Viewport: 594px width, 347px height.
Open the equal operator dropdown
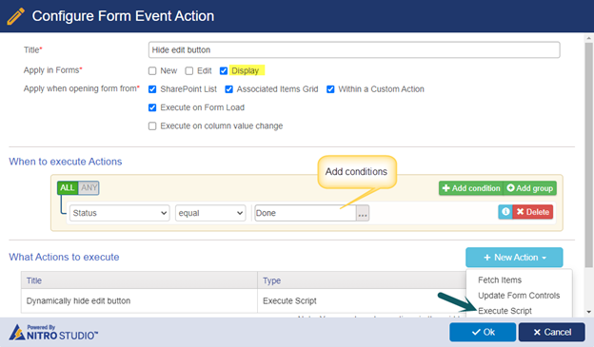click(210, 213)
